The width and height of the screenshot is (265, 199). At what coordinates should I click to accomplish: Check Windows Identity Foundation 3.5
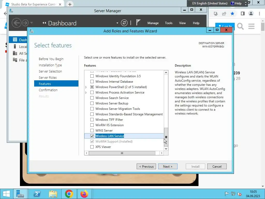(92, 76)
